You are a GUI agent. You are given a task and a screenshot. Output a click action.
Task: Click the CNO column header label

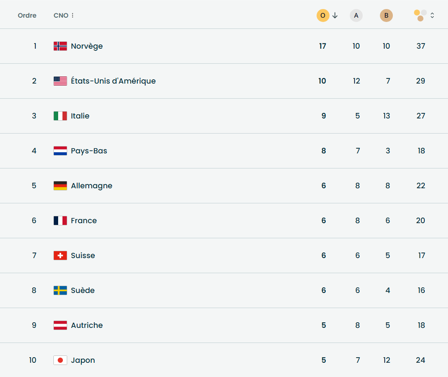[x=61, y=16]
